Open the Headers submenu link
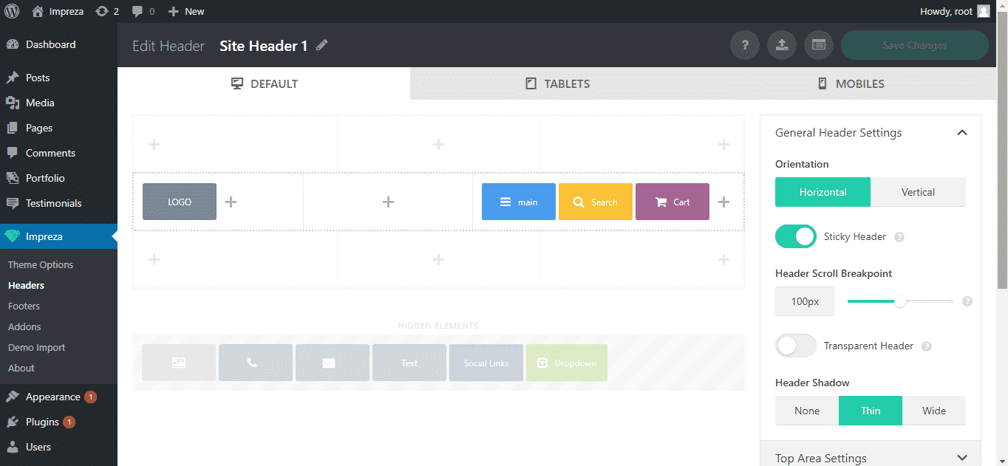This screenshot has width=1008, height=466. pos(26,285)
